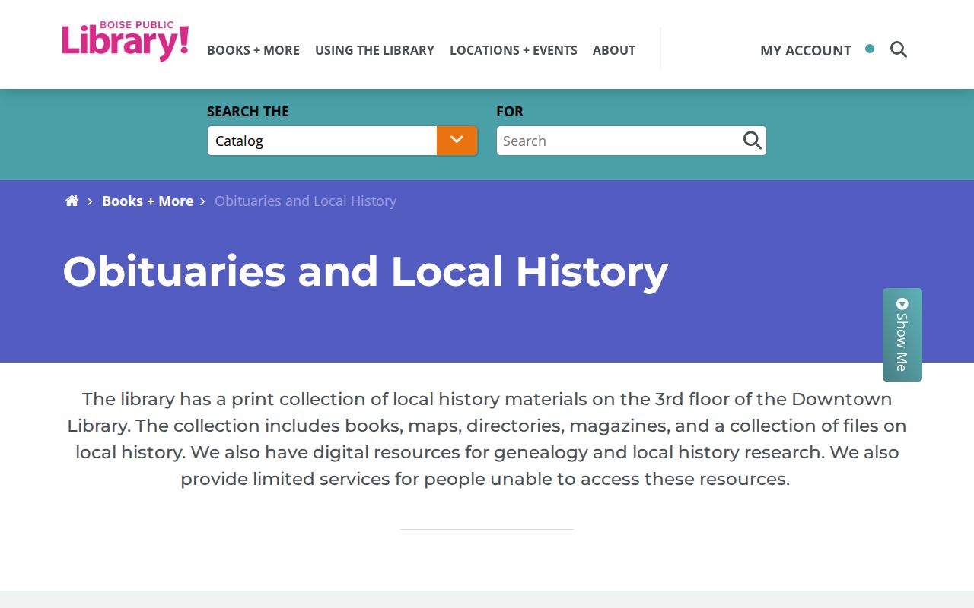Click the FOR label above search field
Viewport: 974px width, 608px height.
tap(510, 111)
